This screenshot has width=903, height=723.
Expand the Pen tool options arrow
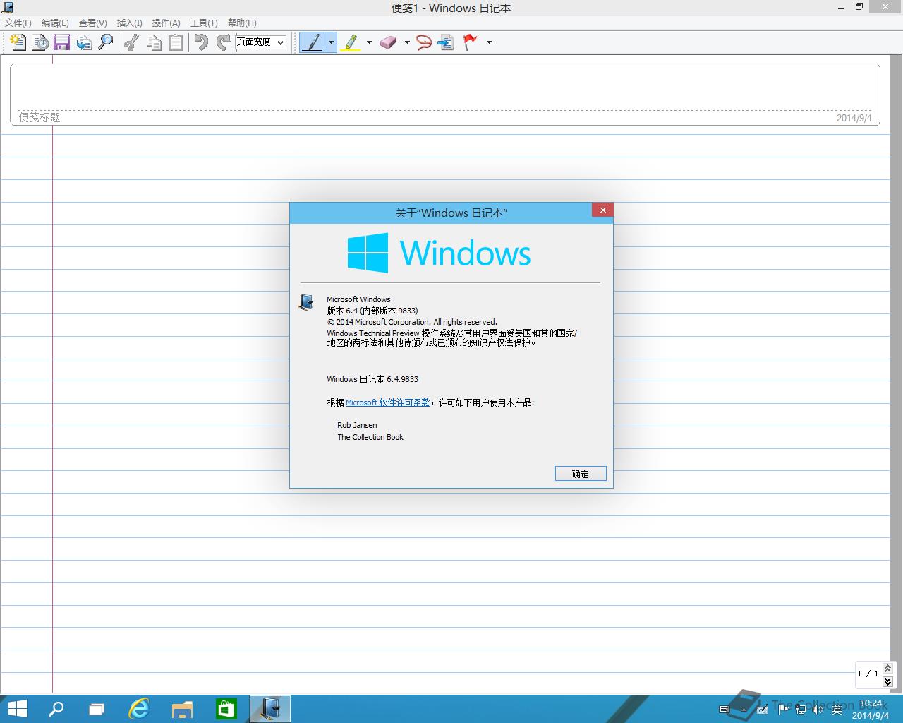point(331,42)
